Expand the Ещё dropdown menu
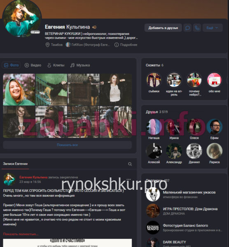Image resolution: width=229 pixels, height=247 pixels. 213,28
